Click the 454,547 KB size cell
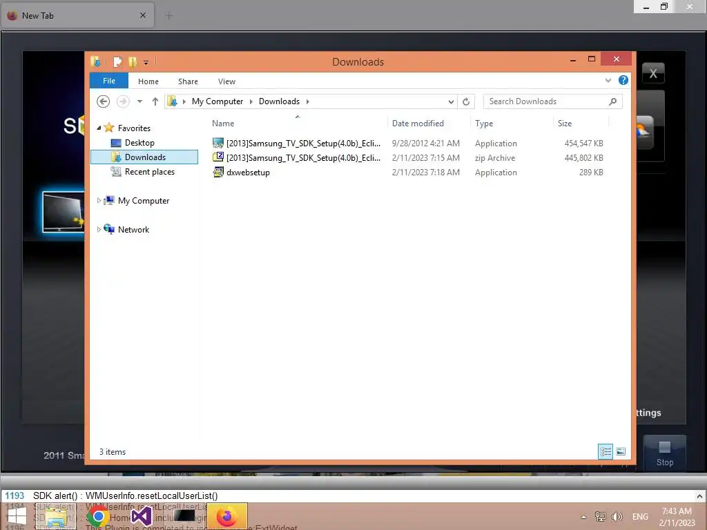Image resolution: width=707 pixels, height=530 pixels. pos(583,144)
